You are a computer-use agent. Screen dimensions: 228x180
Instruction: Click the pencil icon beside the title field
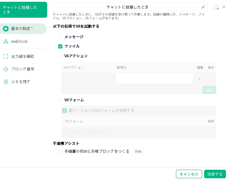click(x=203, y=7)
